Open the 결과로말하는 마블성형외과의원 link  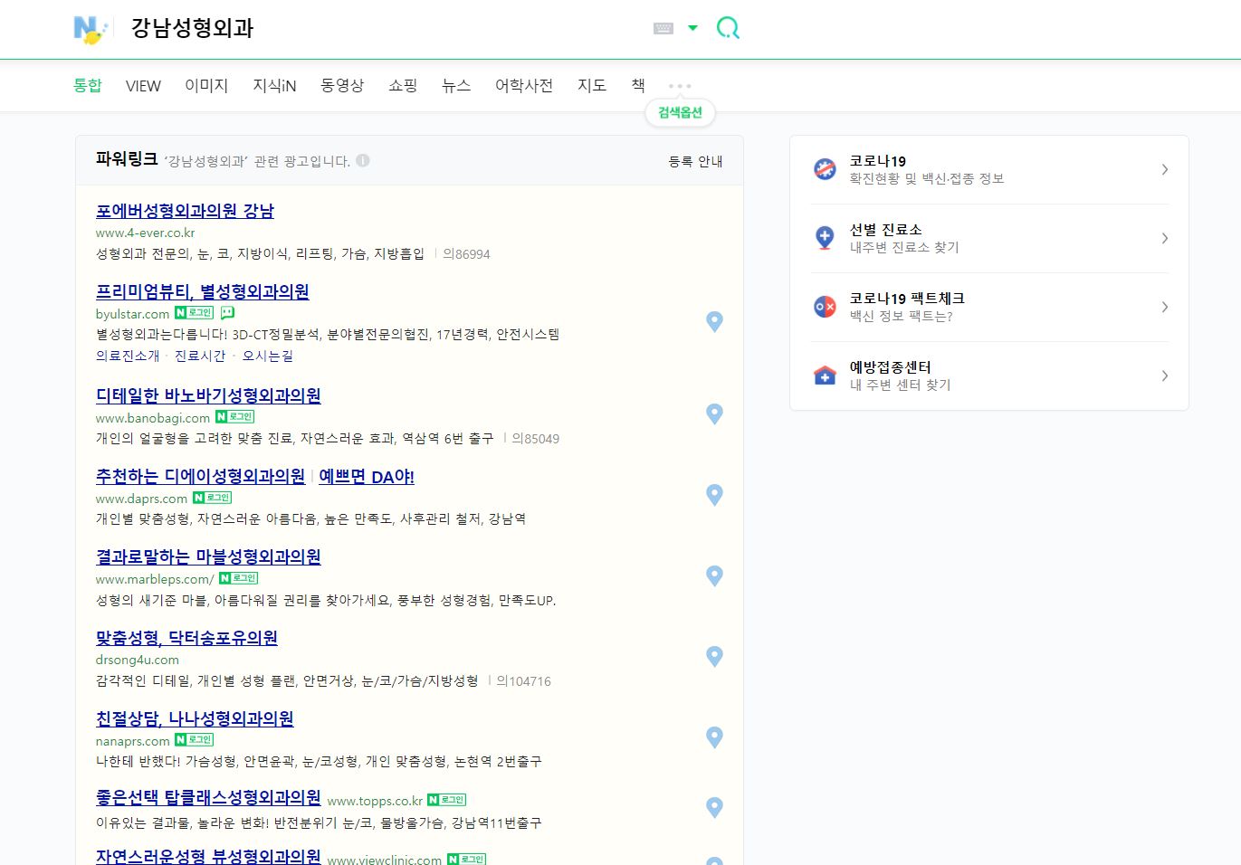point(208,556)
